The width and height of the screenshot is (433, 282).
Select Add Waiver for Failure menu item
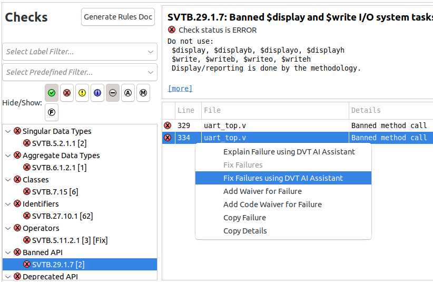tap(262, 191)
